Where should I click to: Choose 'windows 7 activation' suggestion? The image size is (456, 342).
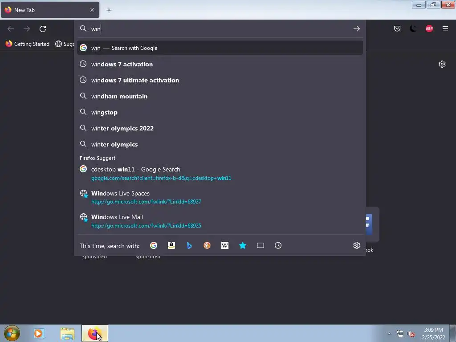(x=220, y=64)
